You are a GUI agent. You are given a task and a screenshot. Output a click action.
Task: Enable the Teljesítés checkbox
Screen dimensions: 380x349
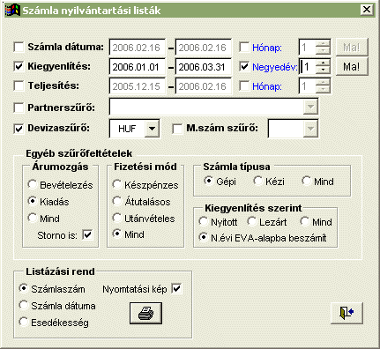tap(19, 85)
